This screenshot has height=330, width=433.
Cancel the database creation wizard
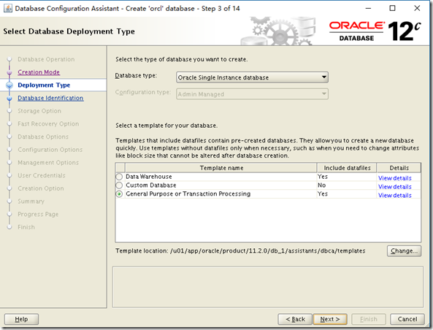(x=407, y=319)
